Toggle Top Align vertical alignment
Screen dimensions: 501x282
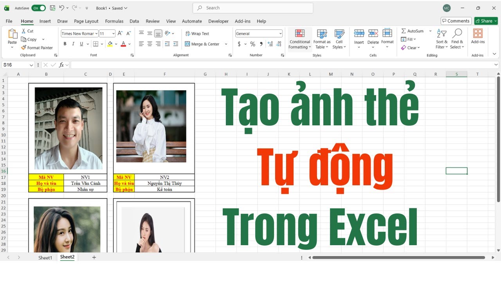(x=141, y=33)
